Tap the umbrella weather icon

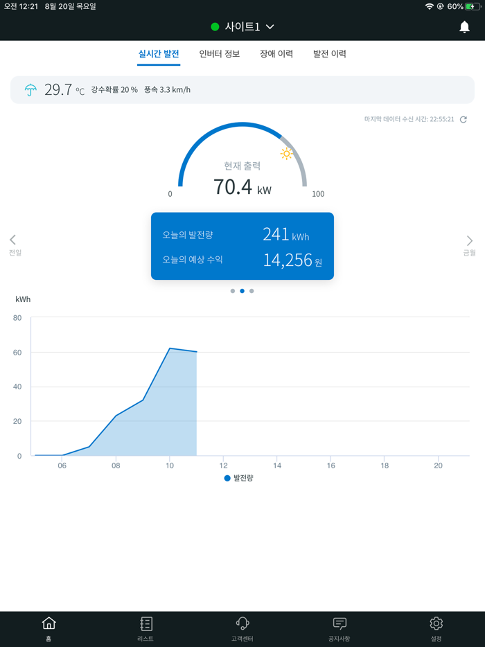30,89
